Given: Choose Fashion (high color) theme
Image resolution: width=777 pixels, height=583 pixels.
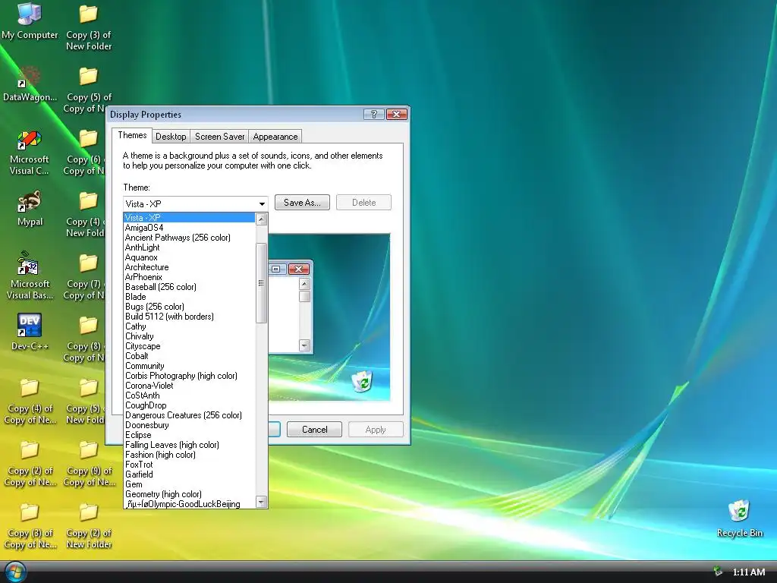Looking at the screenshot, I should click(189, 455).
